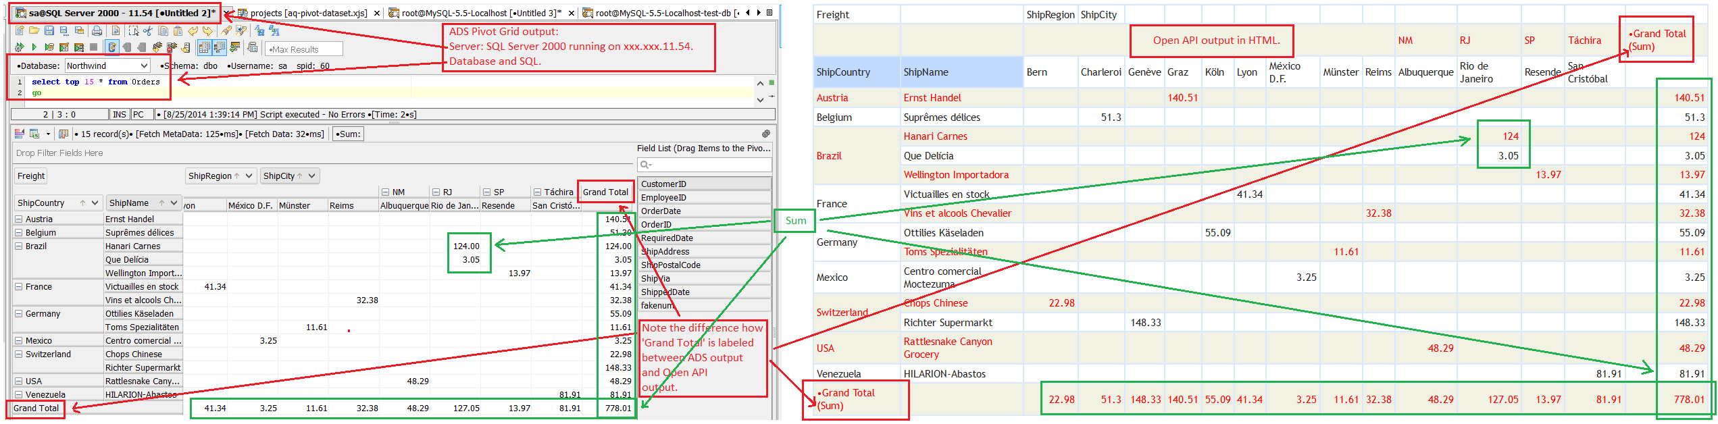This screenshot has height=424, width=1718.
Task: Click the SQL editor scroll up arrow
Action: pyautogui.click(x=760, y=83)
